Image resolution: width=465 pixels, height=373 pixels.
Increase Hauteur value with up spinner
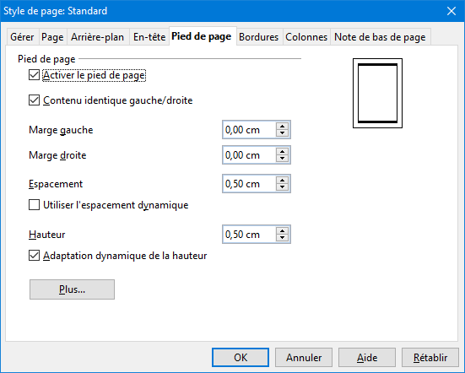283,231
